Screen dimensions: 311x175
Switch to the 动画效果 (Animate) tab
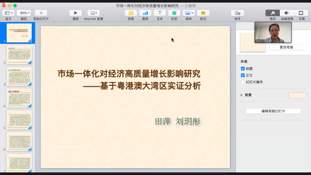point(287,13)
